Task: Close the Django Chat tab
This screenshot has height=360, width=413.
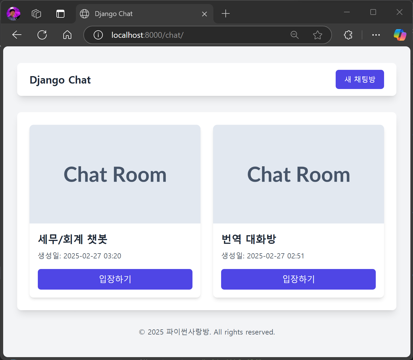Action: pos(204,14)
